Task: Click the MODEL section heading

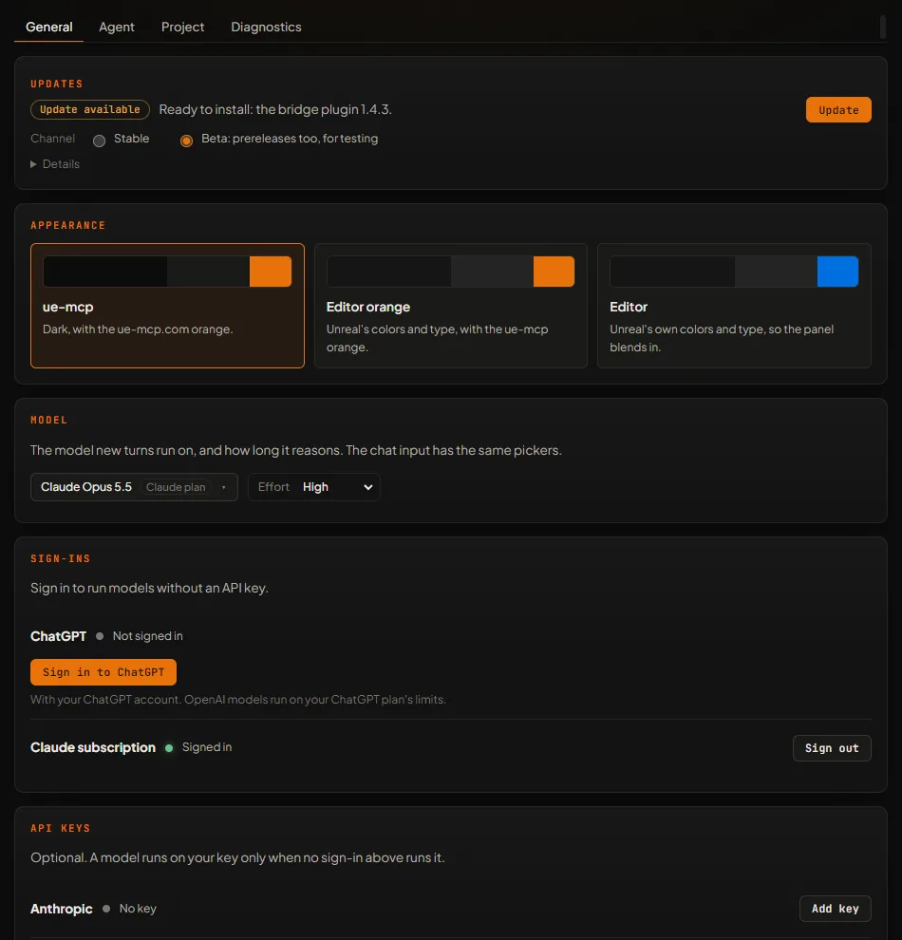Action: coord(49,421)
